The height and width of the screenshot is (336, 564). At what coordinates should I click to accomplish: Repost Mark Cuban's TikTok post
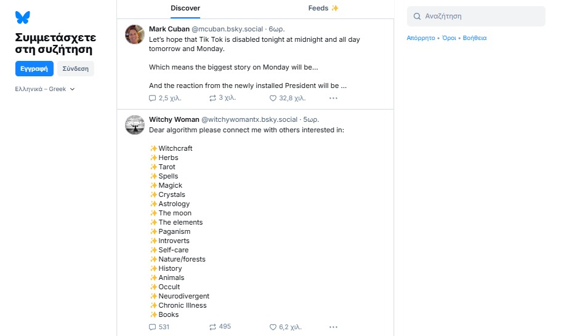213,98
